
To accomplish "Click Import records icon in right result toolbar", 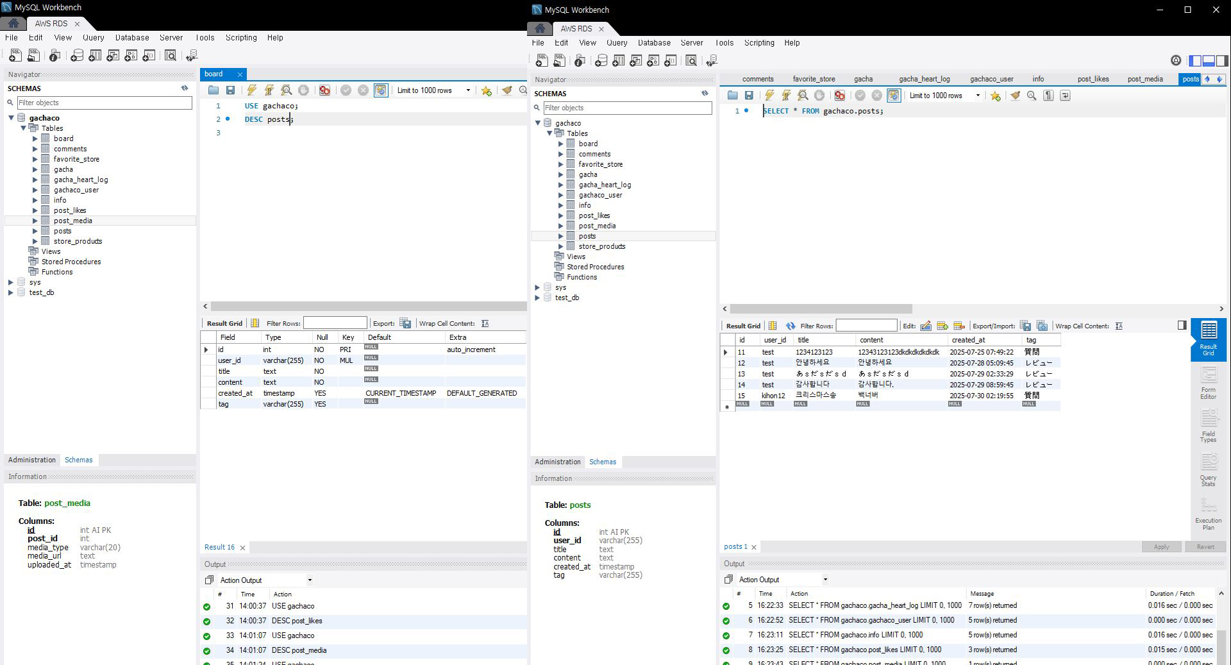I will [x=1042, y=326].
